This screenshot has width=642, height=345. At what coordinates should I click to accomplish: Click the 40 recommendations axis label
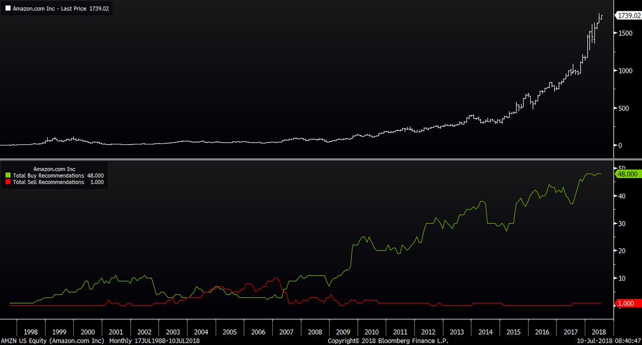pyautogui.click(x=621, y=196)
